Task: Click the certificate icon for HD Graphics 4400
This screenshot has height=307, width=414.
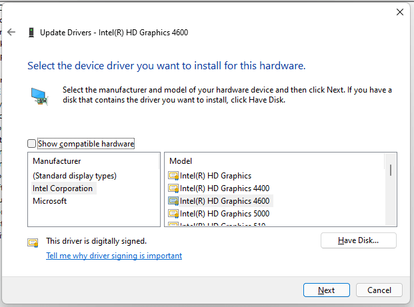Action: (173, 188)
